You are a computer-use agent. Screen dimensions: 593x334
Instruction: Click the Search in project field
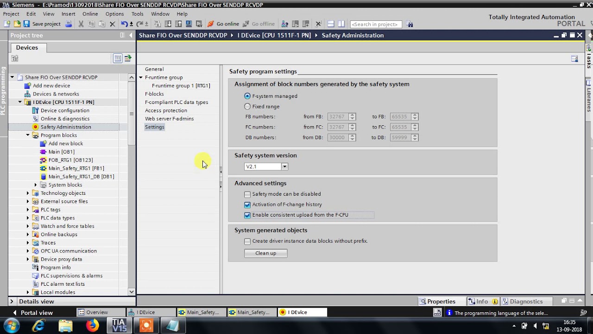[x=376, y=24]
